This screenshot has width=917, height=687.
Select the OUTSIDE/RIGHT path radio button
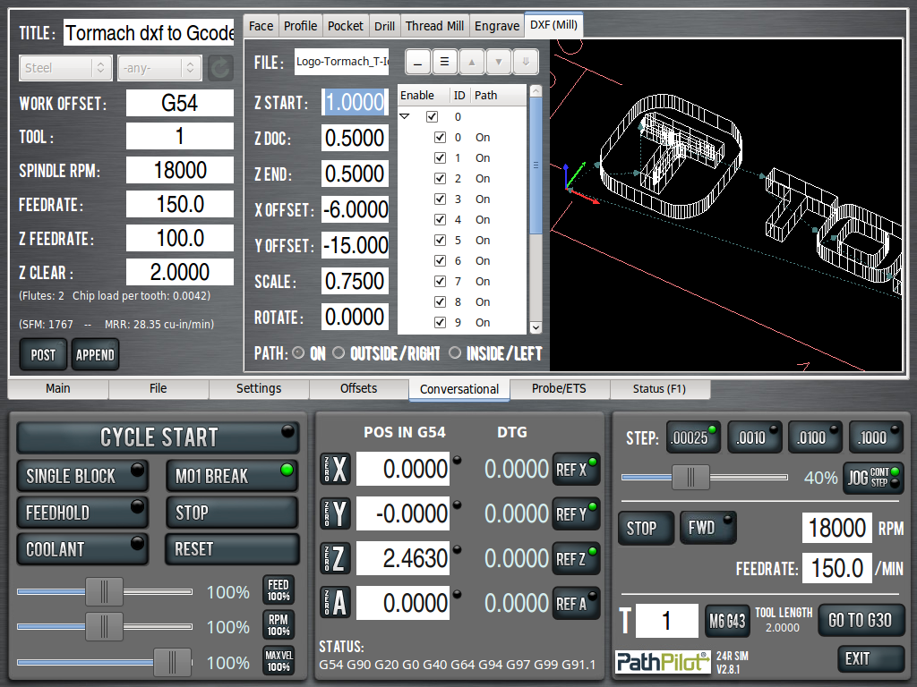[337, 353]
